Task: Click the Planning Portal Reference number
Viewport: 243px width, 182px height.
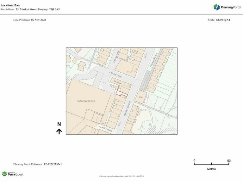Action: [37, 164]
